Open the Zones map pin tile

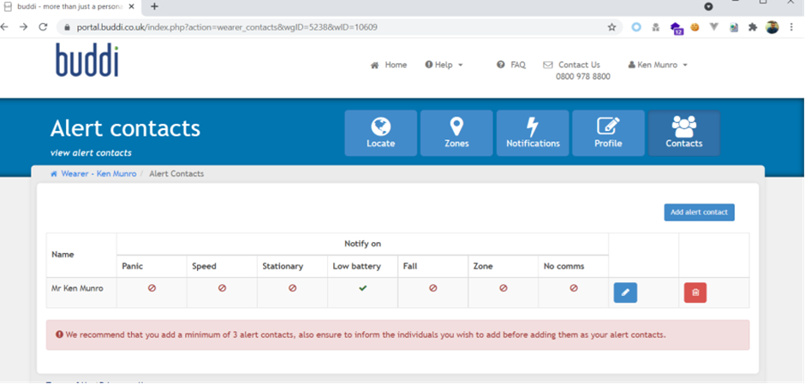456,133
